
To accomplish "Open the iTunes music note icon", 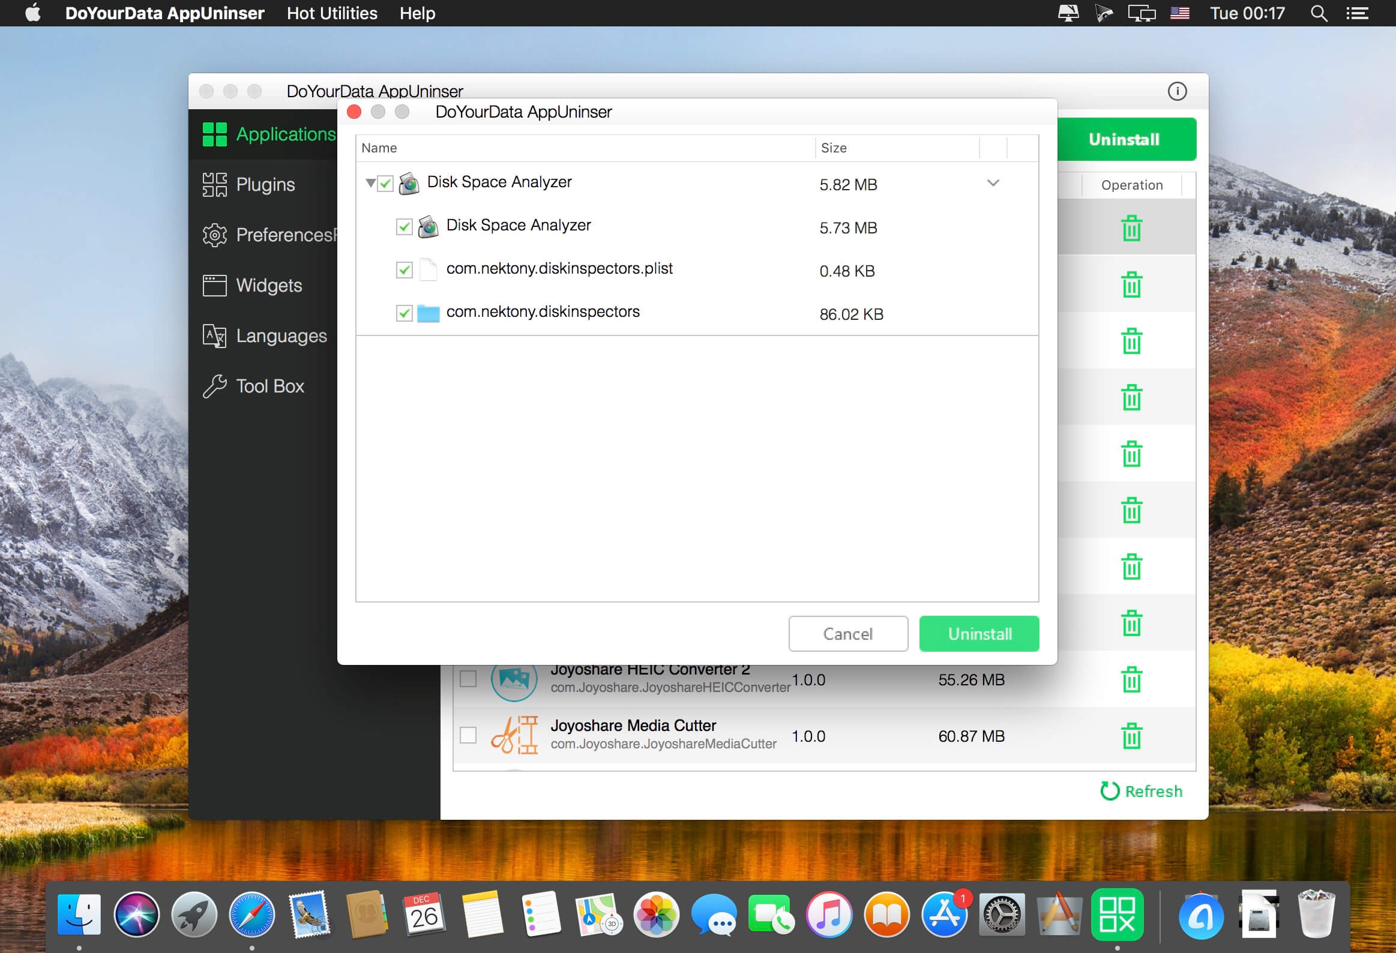I will coord(829,914).
